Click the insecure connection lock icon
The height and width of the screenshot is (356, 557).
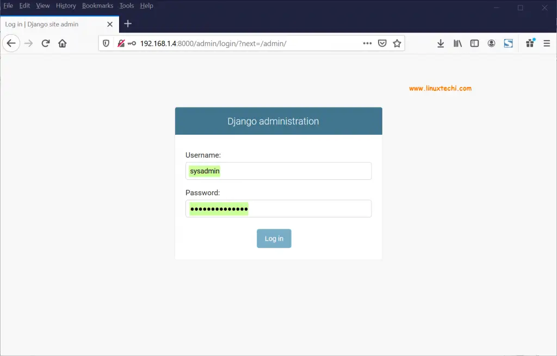121,43
